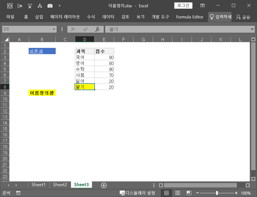Viewport: 257px width, 197px height.
Task: Open the 검토 ribbon tab
Action: (125, 17)
